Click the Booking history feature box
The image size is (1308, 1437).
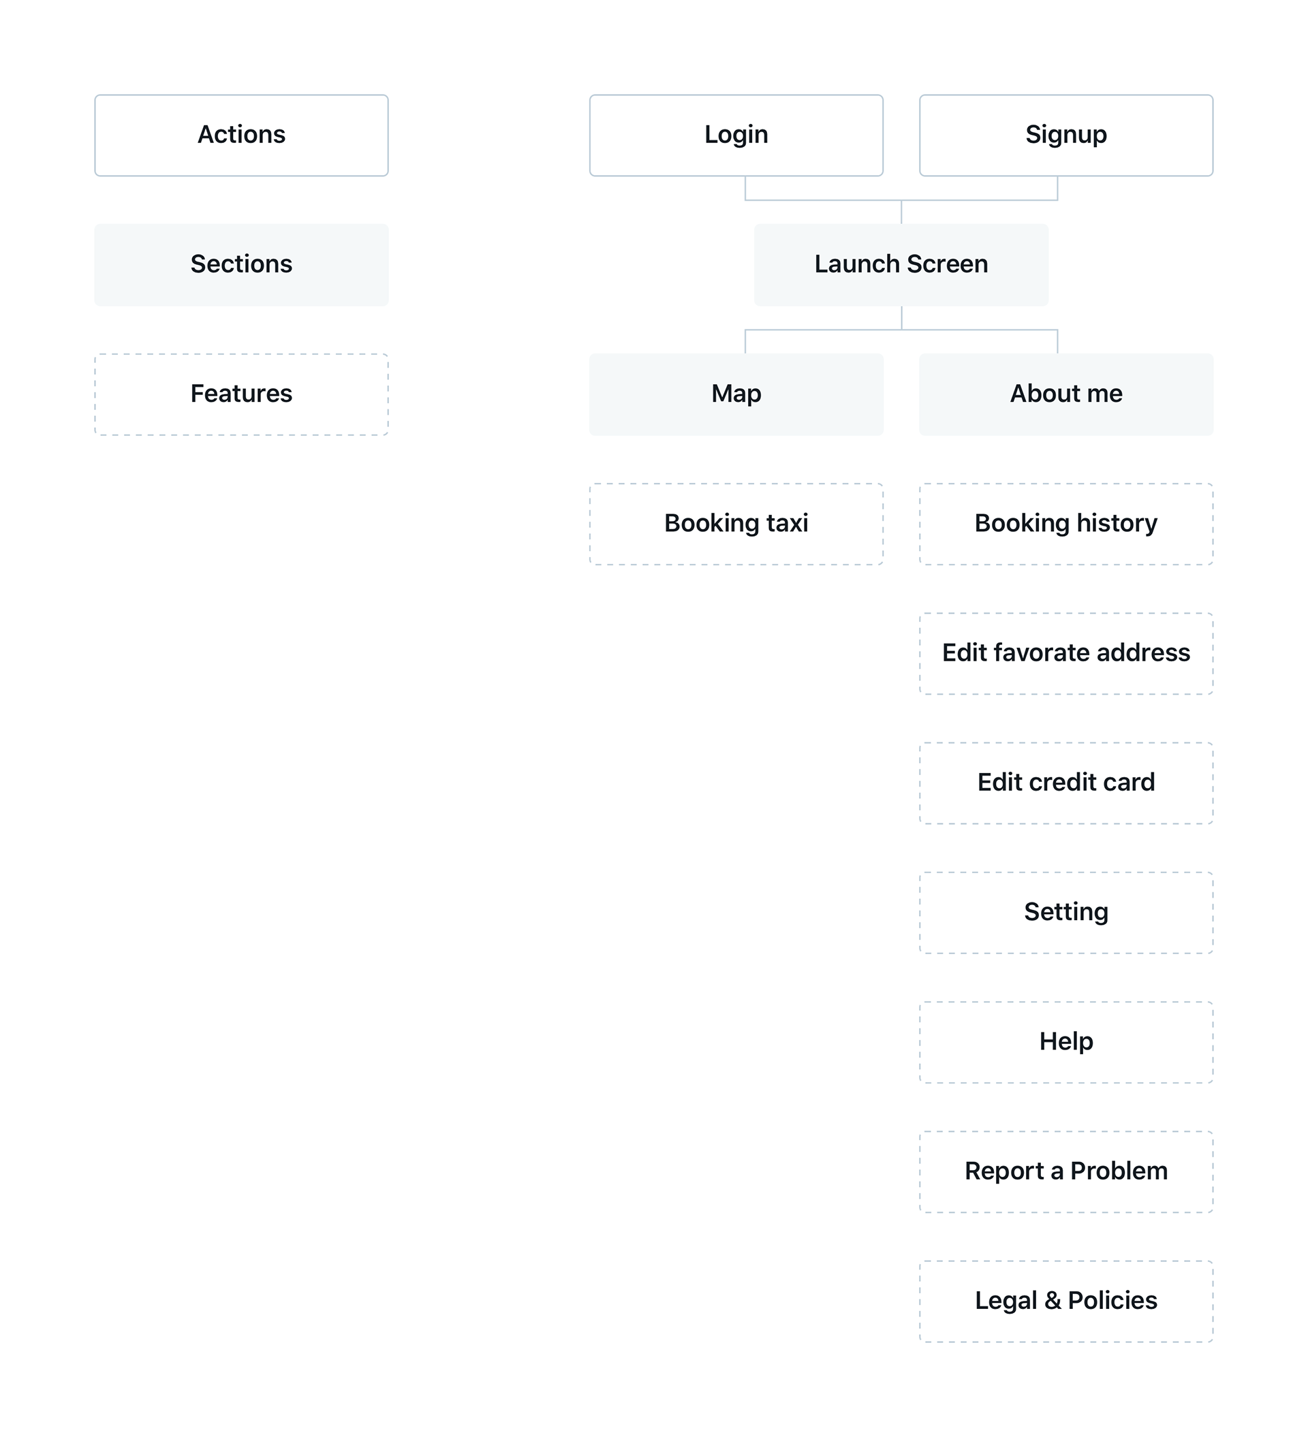coord(1065,524)
